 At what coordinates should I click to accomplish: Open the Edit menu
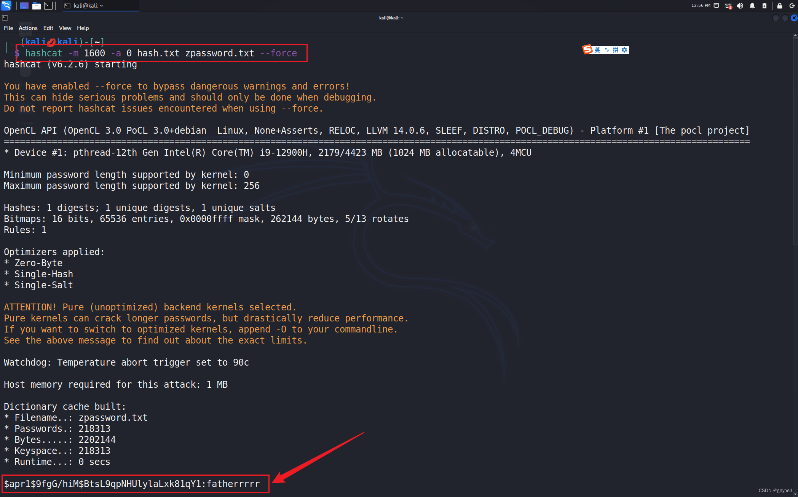coord(48,28)
